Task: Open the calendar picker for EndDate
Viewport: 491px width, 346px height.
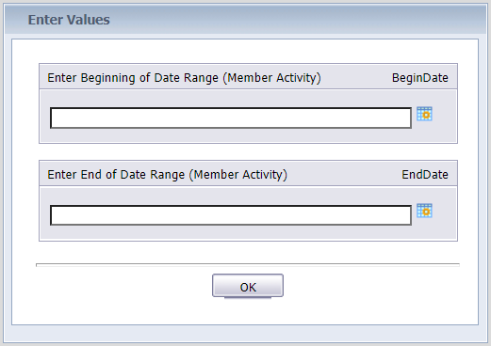Action: pyautogui.click(x=424, y=211)
